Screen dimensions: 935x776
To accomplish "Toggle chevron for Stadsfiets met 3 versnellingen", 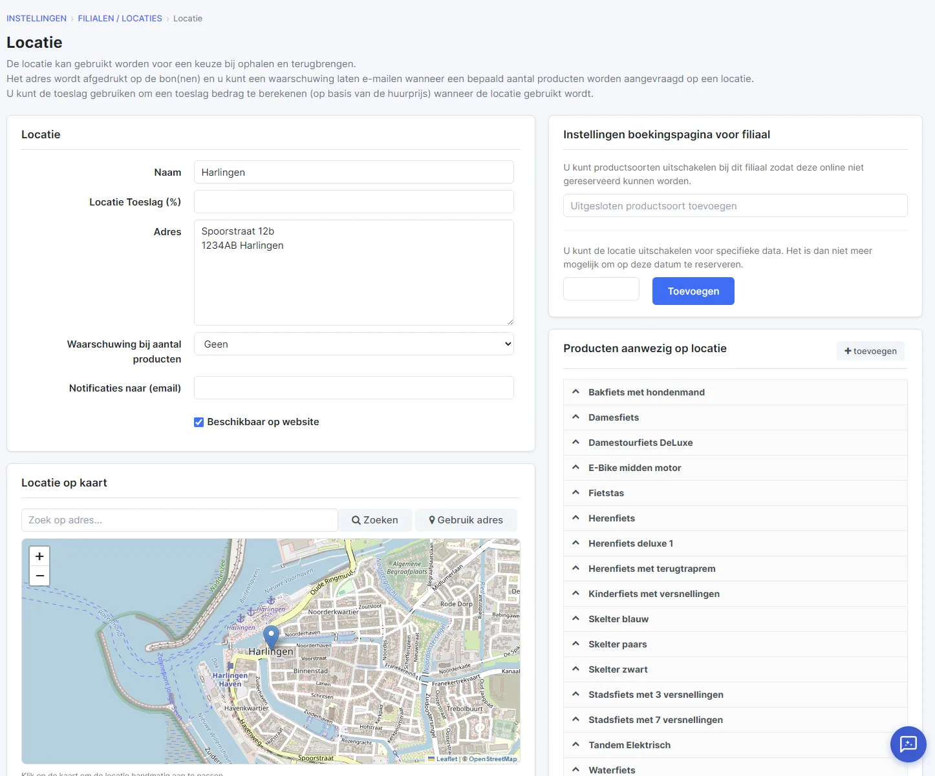I will pos(575,694).
